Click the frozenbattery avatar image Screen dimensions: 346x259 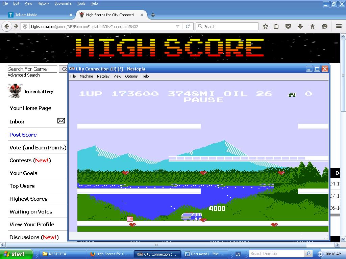[x=15, y=91]
